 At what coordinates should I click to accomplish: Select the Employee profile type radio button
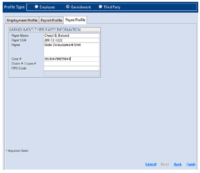36,7
